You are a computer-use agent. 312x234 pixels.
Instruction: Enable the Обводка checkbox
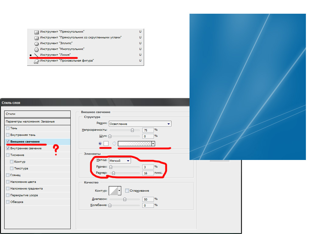(x=8, y=202)
